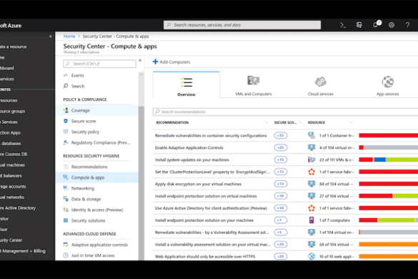Click the Data & storage icon
The height and width of the screenshot is (279, 418).
click(66, 199)
